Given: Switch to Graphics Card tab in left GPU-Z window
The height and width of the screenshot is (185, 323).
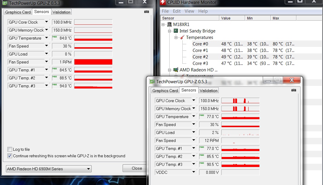Looking at the screenshot, I should (18, 12).
